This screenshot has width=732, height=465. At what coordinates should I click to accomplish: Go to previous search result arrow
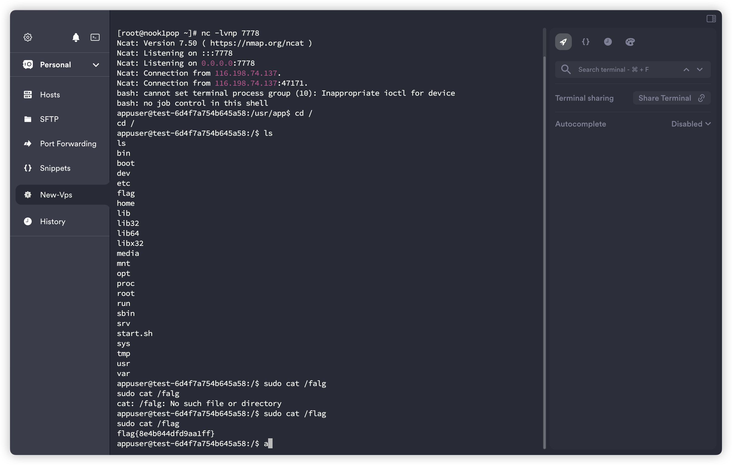tap(686, 70)
